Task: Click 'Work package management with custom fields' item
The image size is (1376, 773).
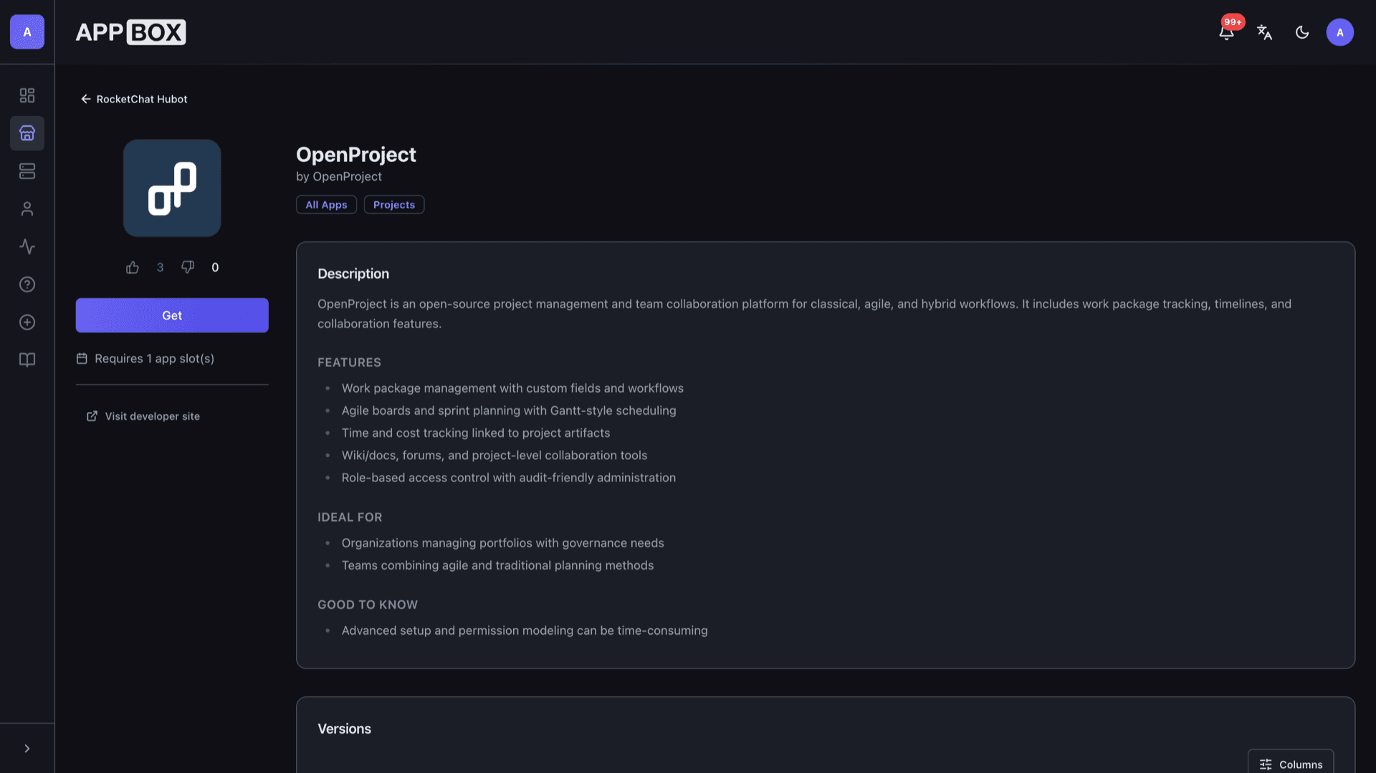Action: (512, 388)
